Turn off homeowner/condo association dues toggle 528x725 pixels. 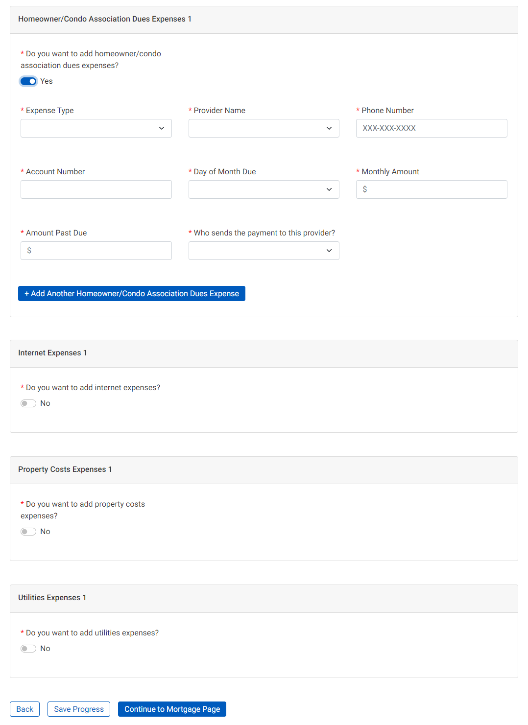tap(28, 81)
